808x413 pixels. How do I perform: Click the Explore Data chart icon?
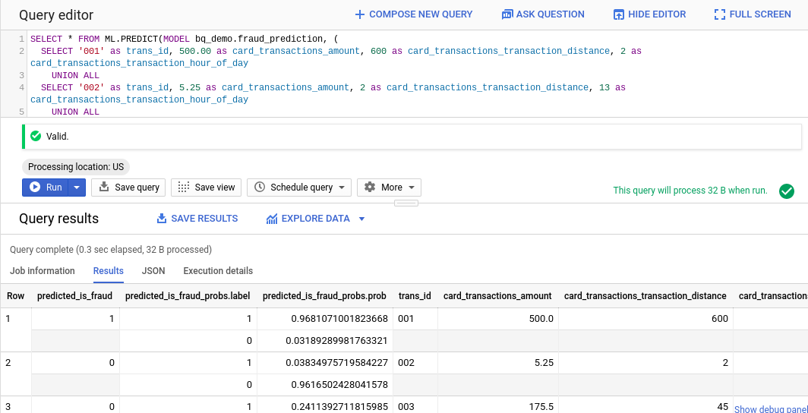click(272, 219)
